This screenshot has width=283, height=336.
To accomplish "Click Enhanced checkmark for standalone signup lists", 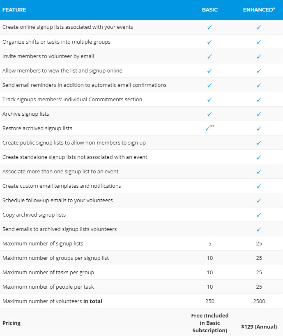I will [259, 157].
